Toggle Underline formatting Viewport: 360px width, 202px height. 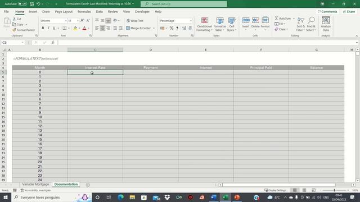[x=54, y=28]
